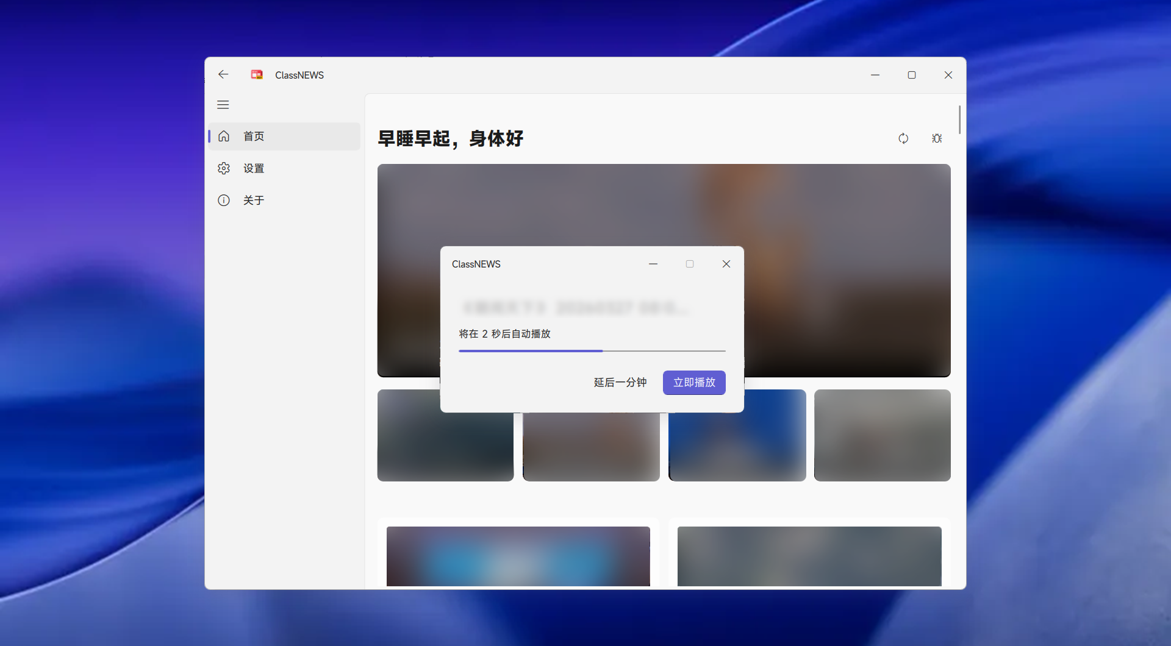The width and height of the screenshot is (1171, 646).
Task: Click the home icon next to 首页
Action: click(224, 136)
